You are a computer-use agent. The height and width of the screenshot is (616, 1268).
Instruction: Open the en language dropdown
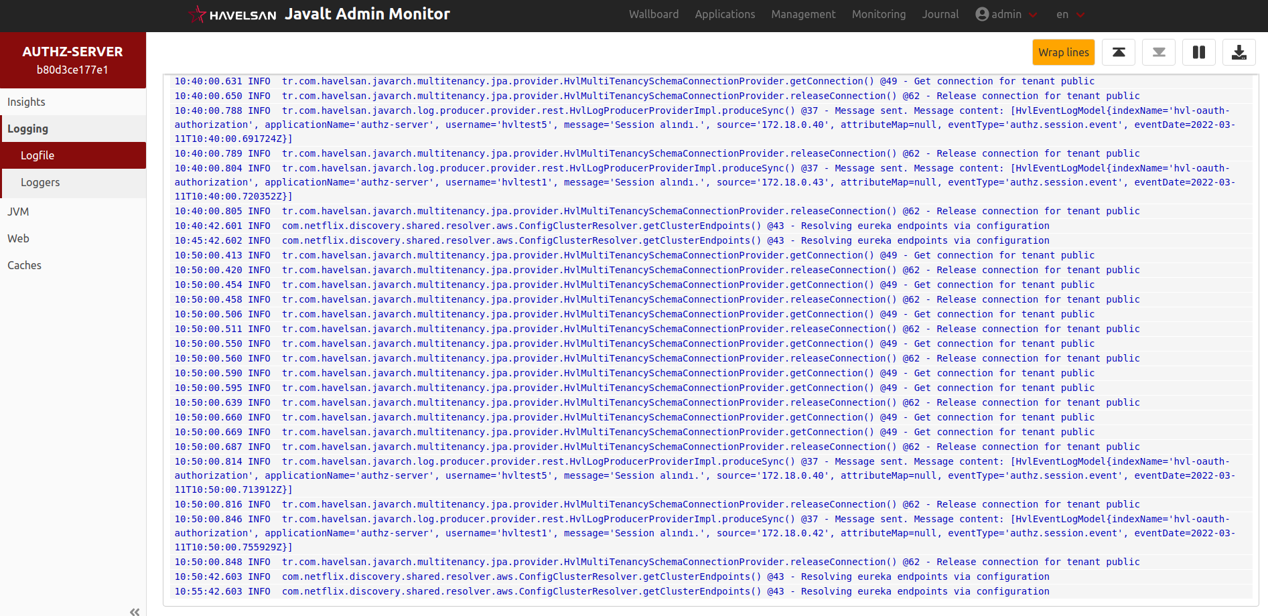(1070, 14)
